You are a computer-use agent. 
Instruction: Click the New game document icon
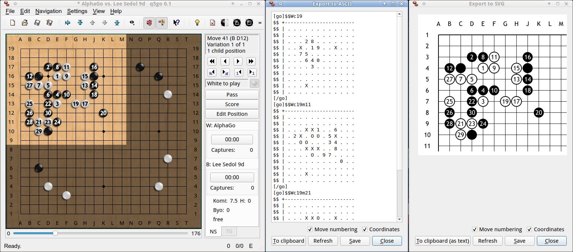coord(13,23)
